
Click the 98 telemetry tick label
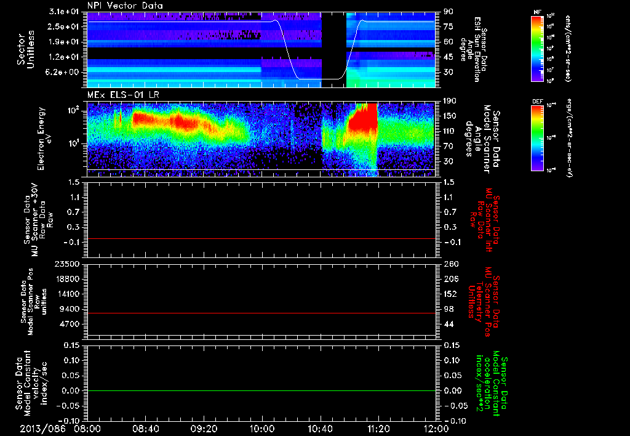click(x=448, y=309)
